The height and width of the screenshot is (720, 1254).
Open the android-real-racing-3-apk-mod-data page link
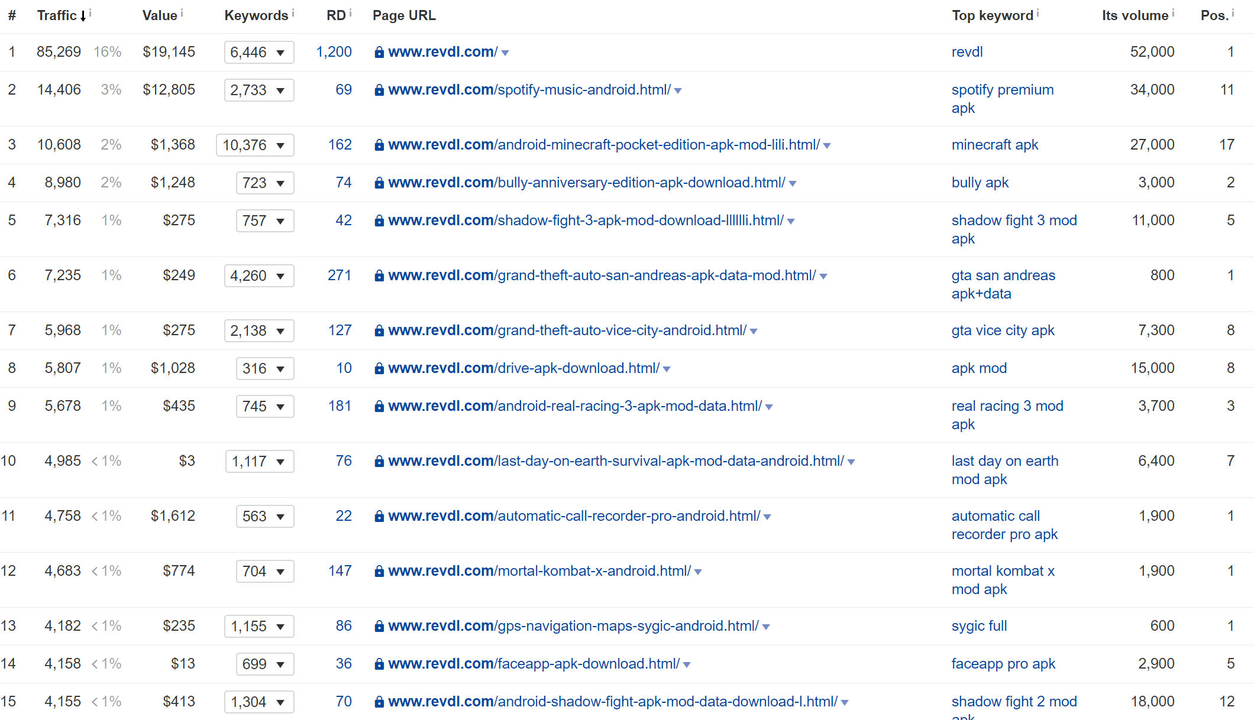(x=575, y=406)
